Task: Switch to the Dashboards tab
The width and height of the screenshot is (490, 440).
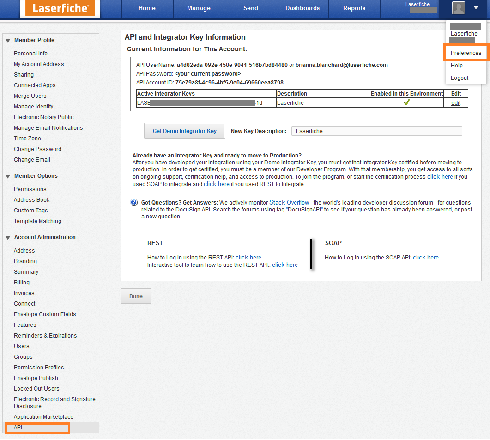Action: point(302,8)
